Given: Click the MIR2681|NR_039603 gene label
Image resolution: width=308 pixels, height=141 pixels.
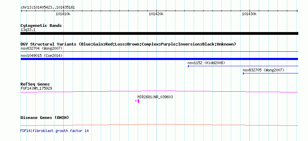Looking at the screenshot, I should pos(155,97).
